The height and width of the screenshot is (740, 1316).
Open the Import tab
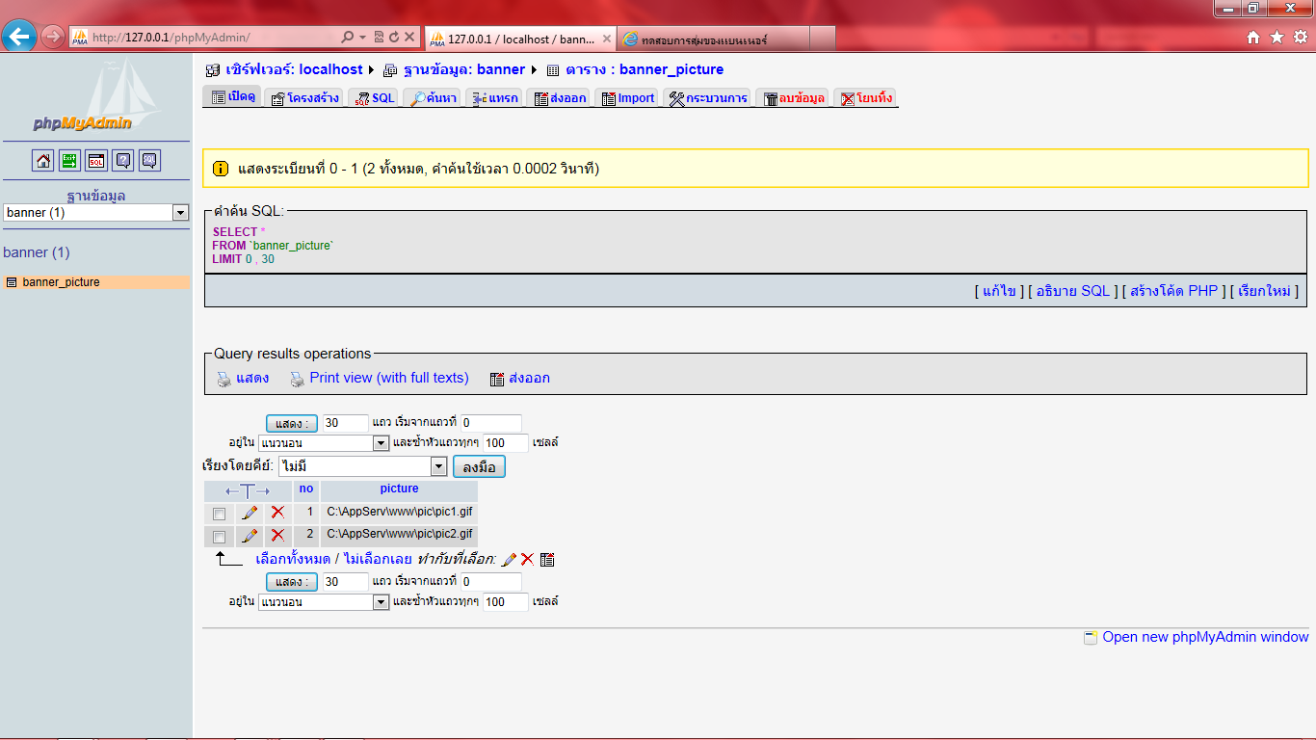click(627, 97)
